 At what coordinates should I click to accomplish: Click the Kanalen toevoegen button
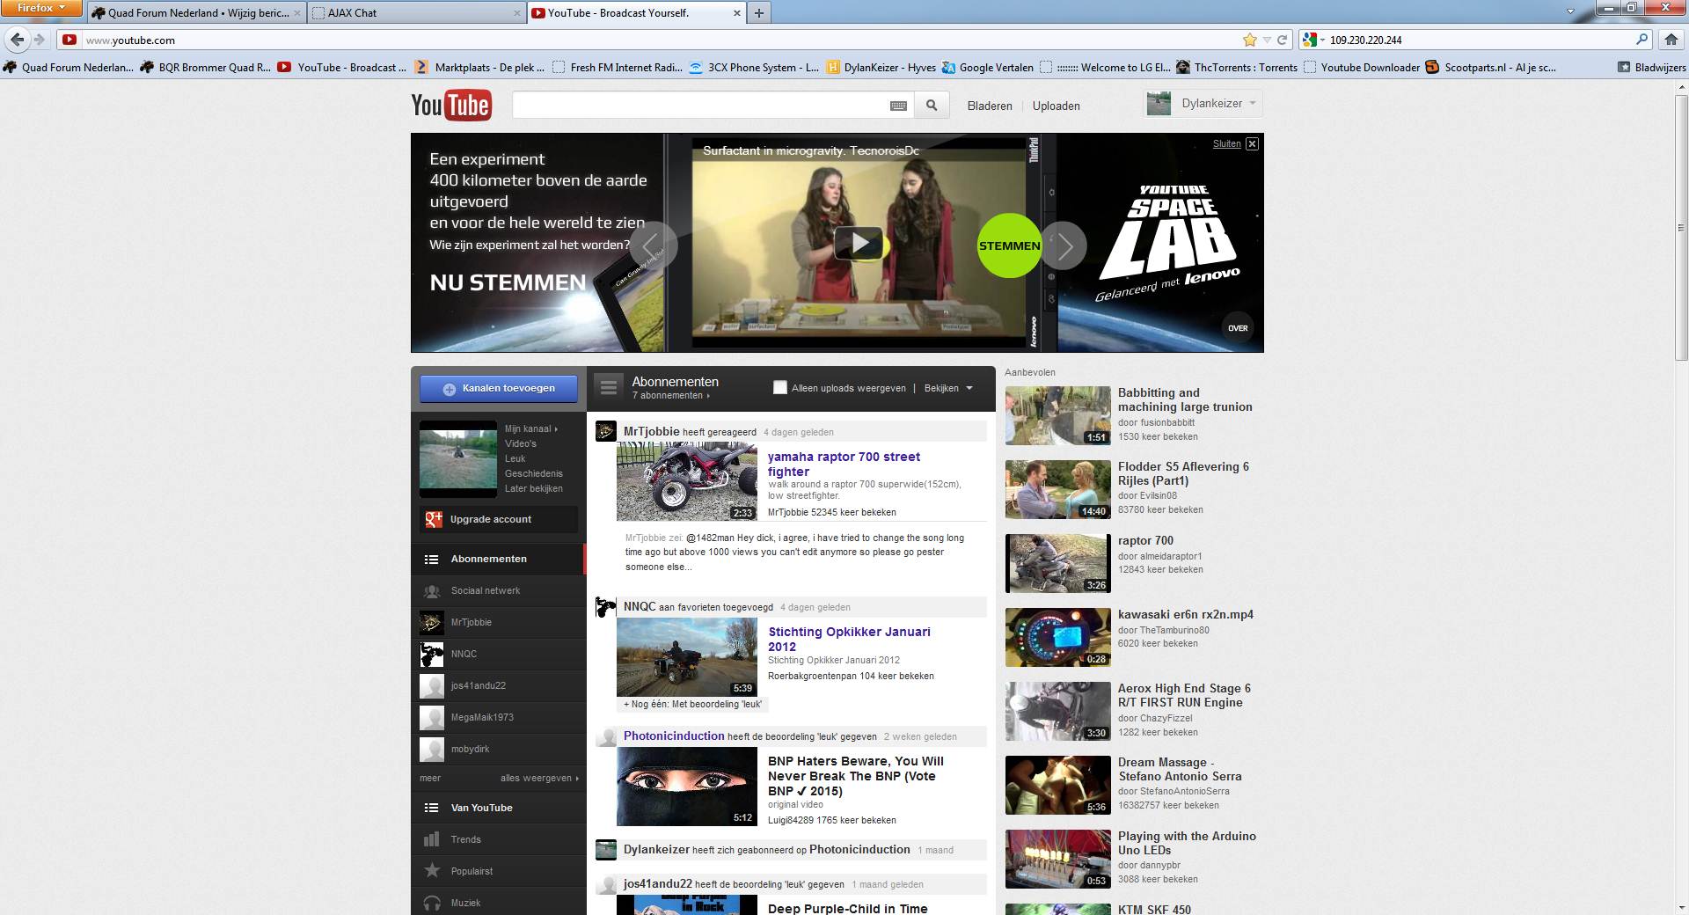click(x=499, y=388)
